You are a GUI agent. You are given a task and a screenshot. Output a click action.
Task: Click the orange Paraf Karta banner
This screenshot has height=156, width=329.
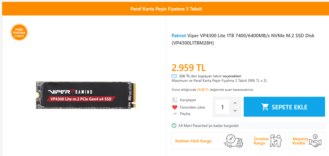[x=166, y=9]
